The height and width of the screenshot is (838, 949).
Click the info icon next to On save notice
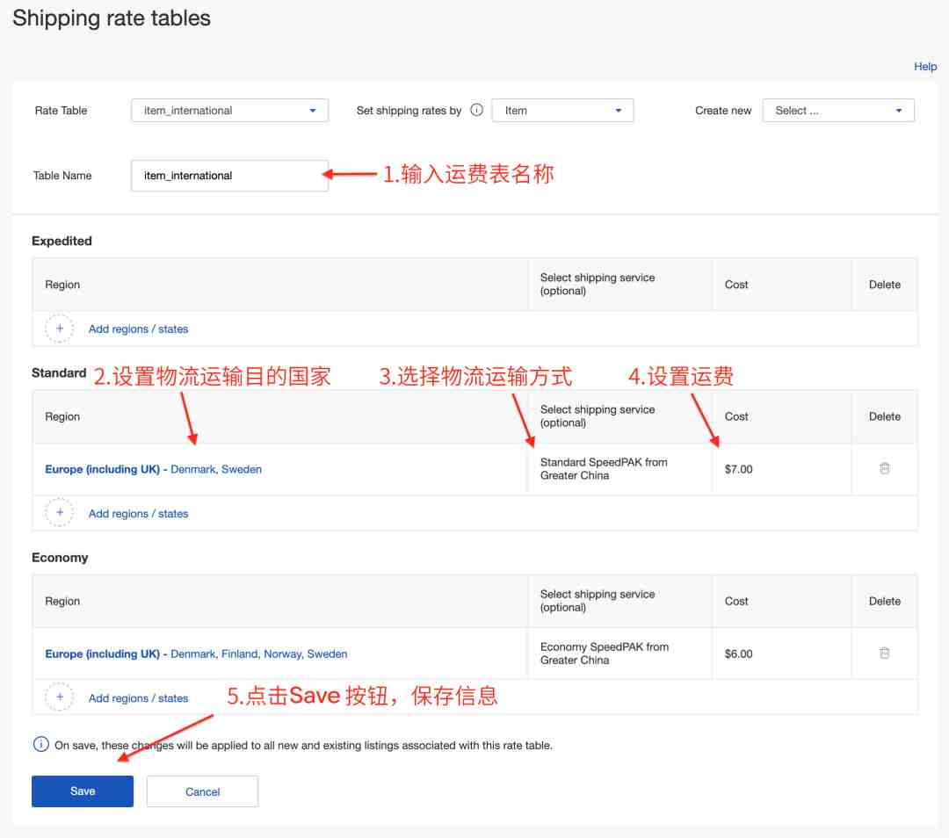(40, 744)
